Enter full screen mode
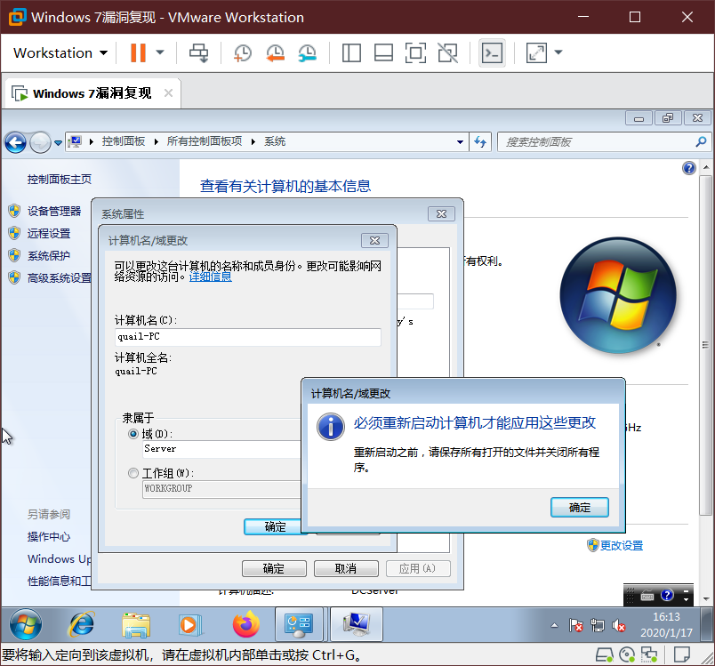Image resolution: width=715 pixels, height=666 pixels. pos(415,52)
